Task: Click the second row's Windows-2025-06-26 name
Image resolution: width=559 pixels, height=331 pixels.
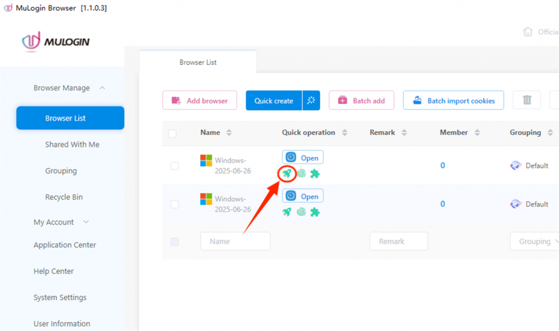Action: (233, 204)
